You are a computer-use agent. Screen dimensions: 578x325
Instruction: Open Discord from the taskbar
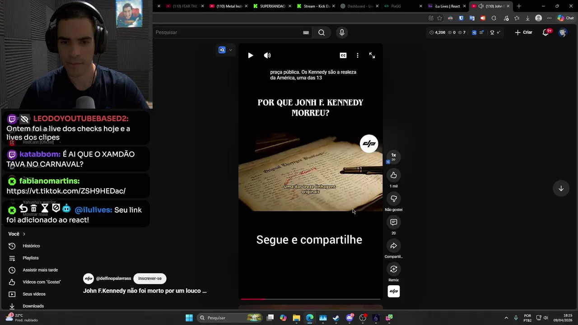350,318
